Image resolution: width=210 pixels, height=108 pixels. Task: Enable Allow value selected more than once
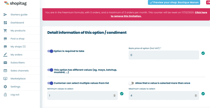[x=131, y=83]
